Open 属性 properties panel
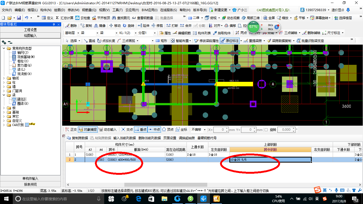363x204 pixels. click(165, 33)
